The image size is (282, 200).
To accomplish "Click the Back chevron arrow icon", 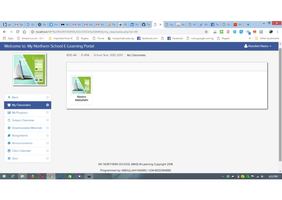I will (x=9, y=97).
